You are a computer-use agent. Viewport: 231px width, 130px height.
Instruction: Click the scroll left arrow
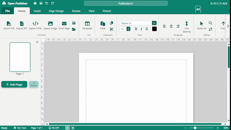[x=47, y=124]
